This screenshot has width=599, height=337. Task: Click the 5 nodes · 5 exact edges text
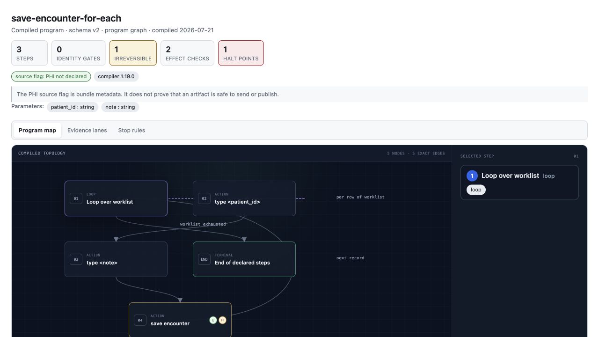pos(416,154)
